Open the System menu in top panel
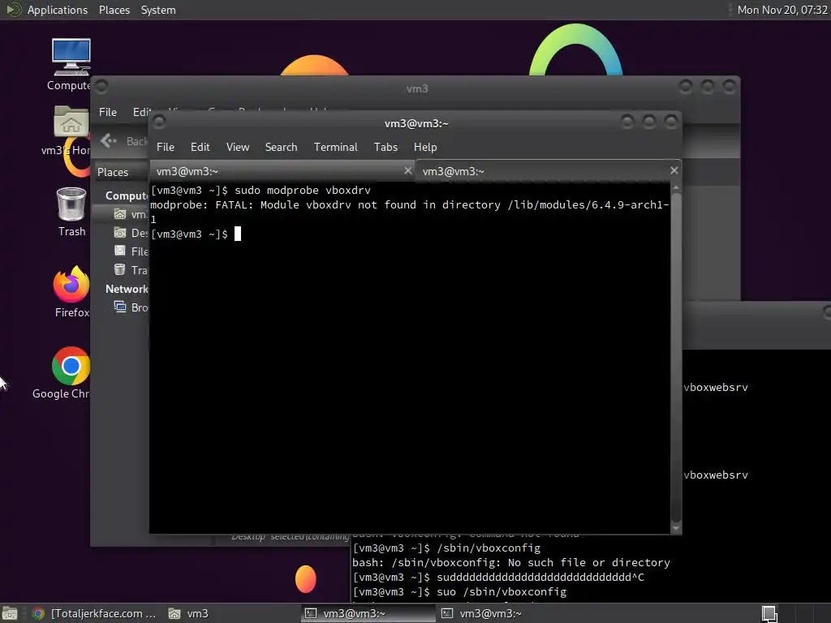 click(x=158, y=10)
